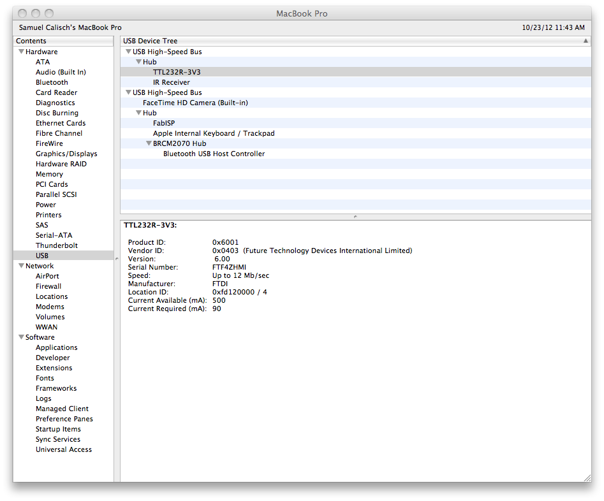The width and height of the screenshot is (604, 501).
Task: Show installed Applications list
Action: (x=57, y=347)
